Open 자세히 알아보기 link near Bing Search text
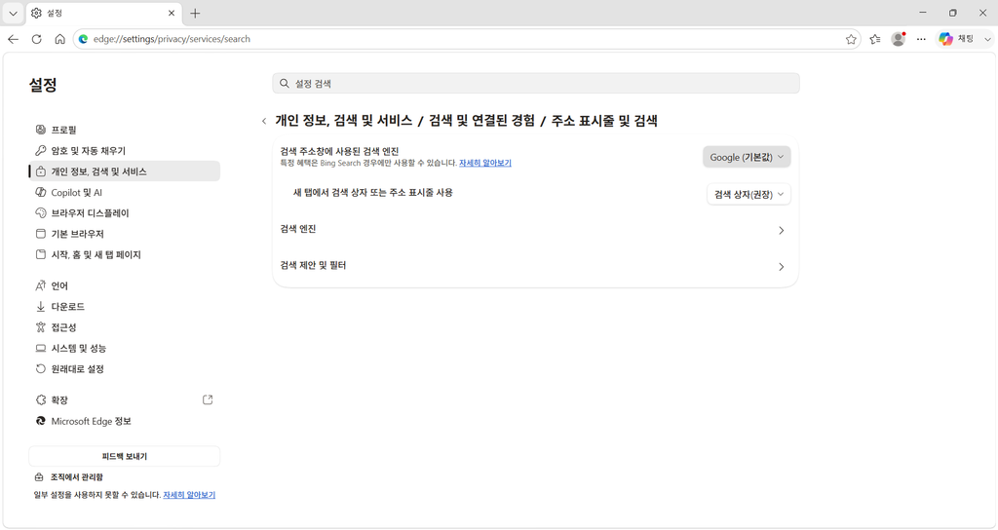998x530 pixels. tap(485, 163)
